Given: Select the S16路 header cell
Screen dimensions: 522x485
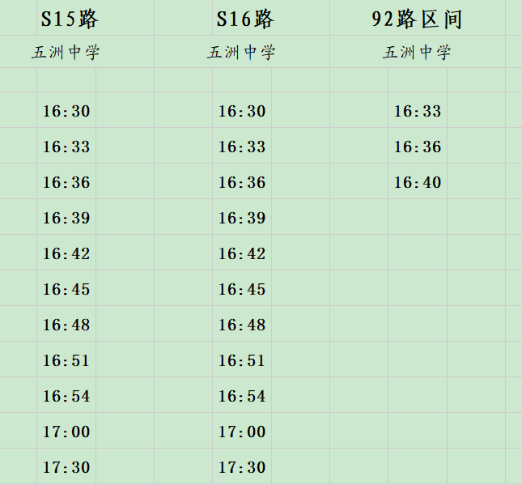Looking at the screenshot, I should pyautogui.click(x=246, y=19).
